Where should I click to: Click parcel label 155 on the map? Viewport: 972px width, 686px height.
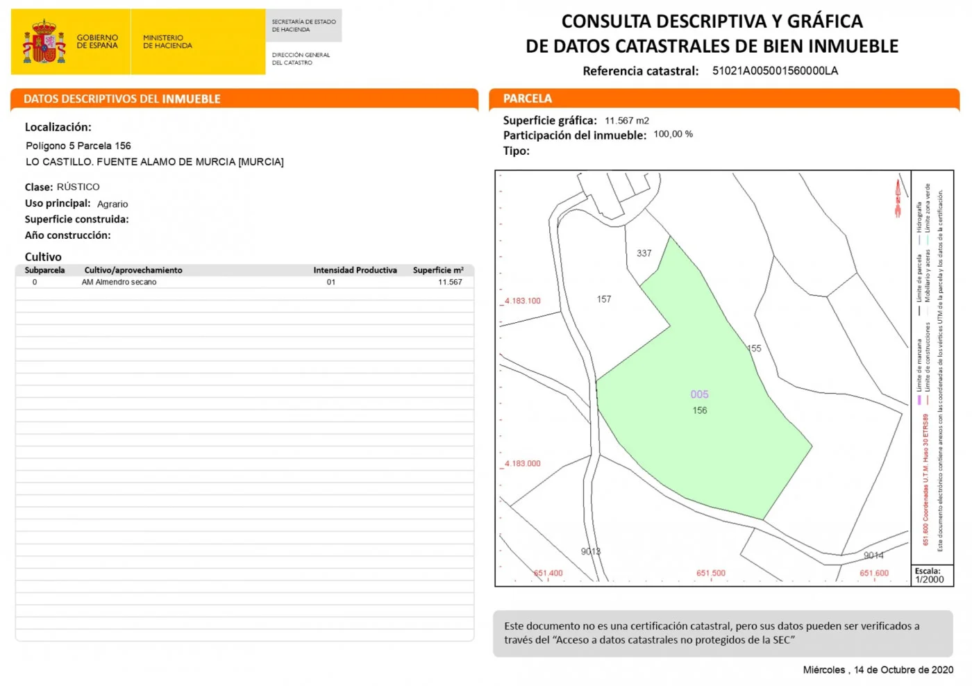[754, 349]
